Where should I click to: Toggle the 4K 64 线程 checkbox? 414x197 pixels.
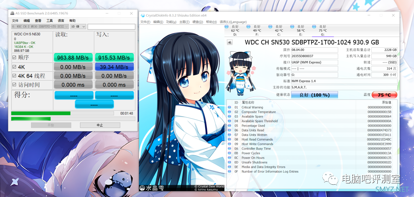tap(14, 76)
